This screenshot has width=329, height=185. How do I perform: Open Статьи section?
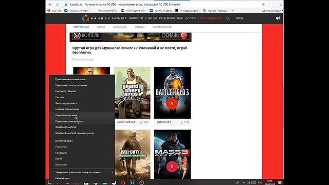click(151, 18)
